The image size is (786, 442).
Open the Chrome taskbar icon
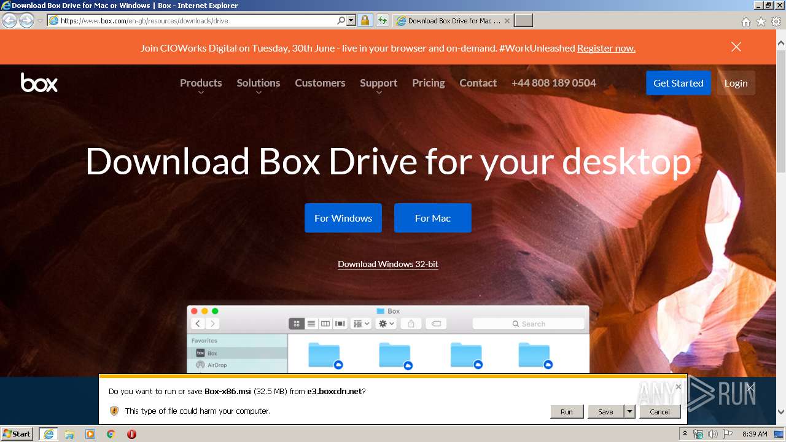pos(111,433)
